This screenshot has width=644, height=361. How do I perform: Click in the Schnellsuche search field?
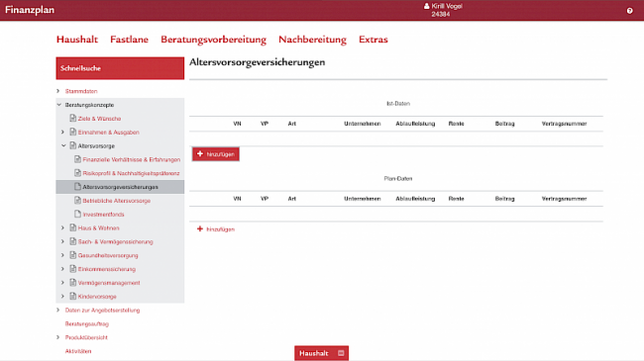pyautogui.click(x=120, y=68)
